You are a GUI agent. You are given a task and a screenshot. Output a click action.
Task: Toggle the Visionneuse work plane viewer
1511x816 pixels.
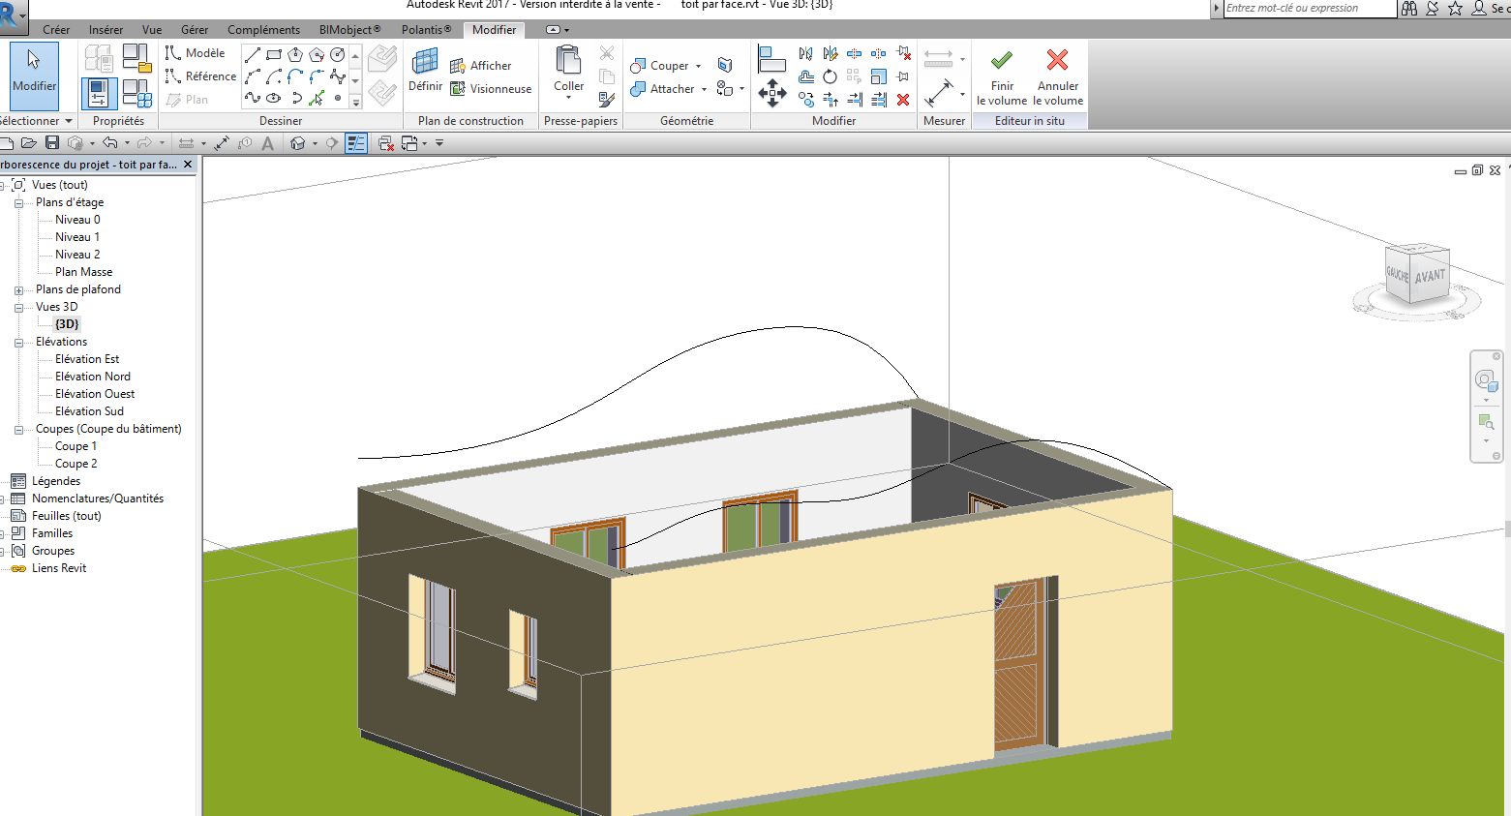[491, 89]
